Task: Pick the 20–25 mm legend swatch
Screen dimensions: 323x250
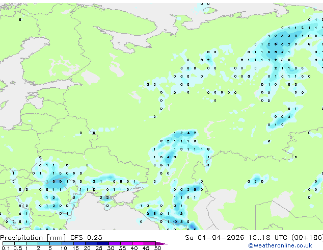Action: click(x=91, y=243)
